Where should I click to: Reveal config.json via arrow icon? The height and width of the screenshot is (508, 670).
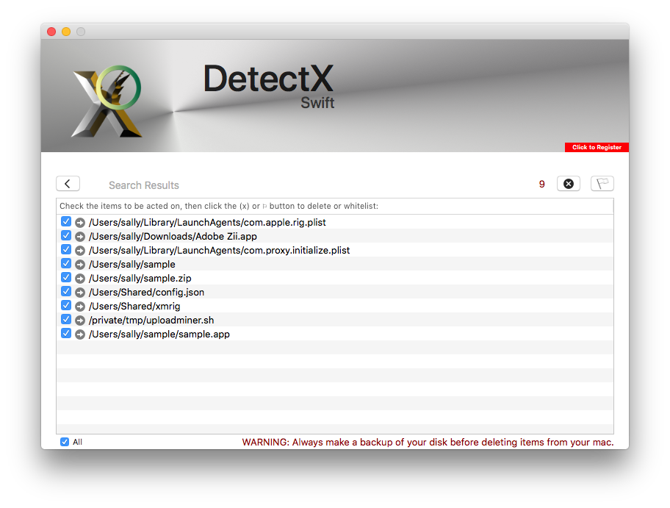pyautogui.click(x=80, y=293)
